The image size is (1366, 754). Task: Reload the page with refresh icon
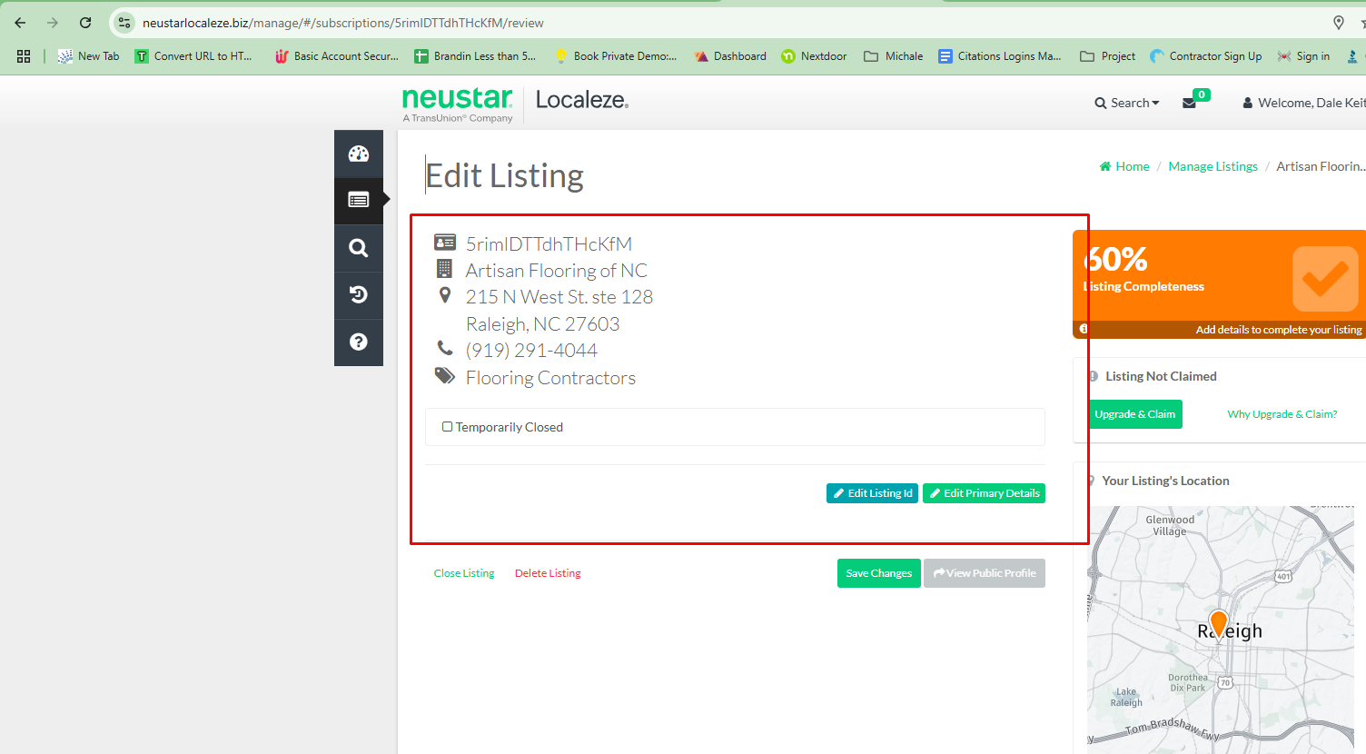[85, 23]
